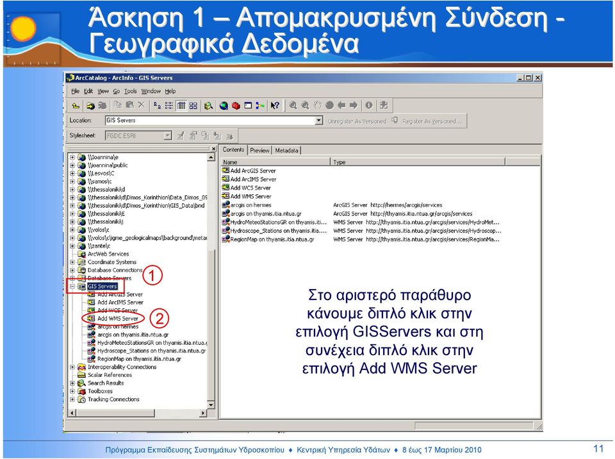Open the Search tool icon
Screen dimensions: 615x459
[x=209, y=105]
